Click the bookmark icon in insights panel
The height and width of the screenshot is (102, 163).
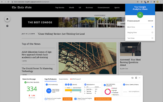pos(136,78)
